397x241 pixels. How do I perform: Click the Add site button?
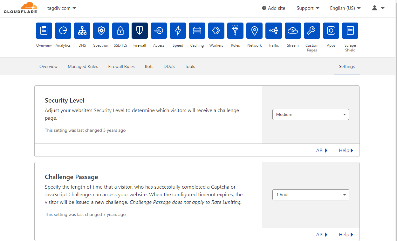click(274, 8)
